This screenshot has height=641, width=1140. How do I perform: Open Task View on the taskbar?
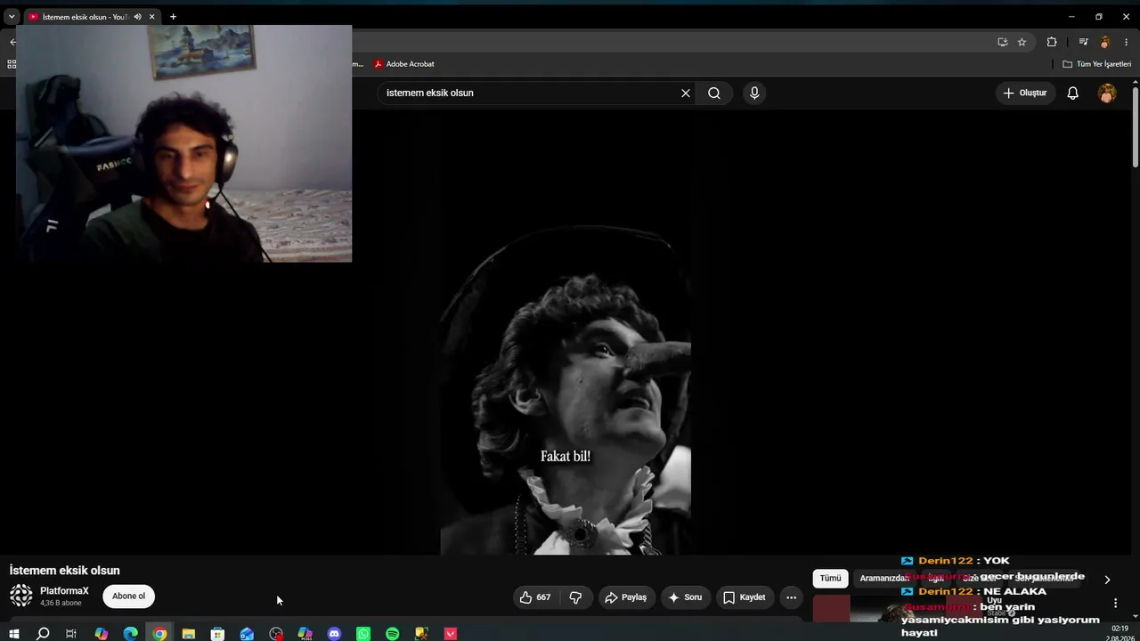pyautogui.click(x=71, y=634)
